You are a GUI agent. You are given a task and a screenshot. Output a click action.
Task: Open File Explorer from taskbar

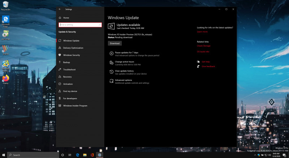tap(85, 155)
